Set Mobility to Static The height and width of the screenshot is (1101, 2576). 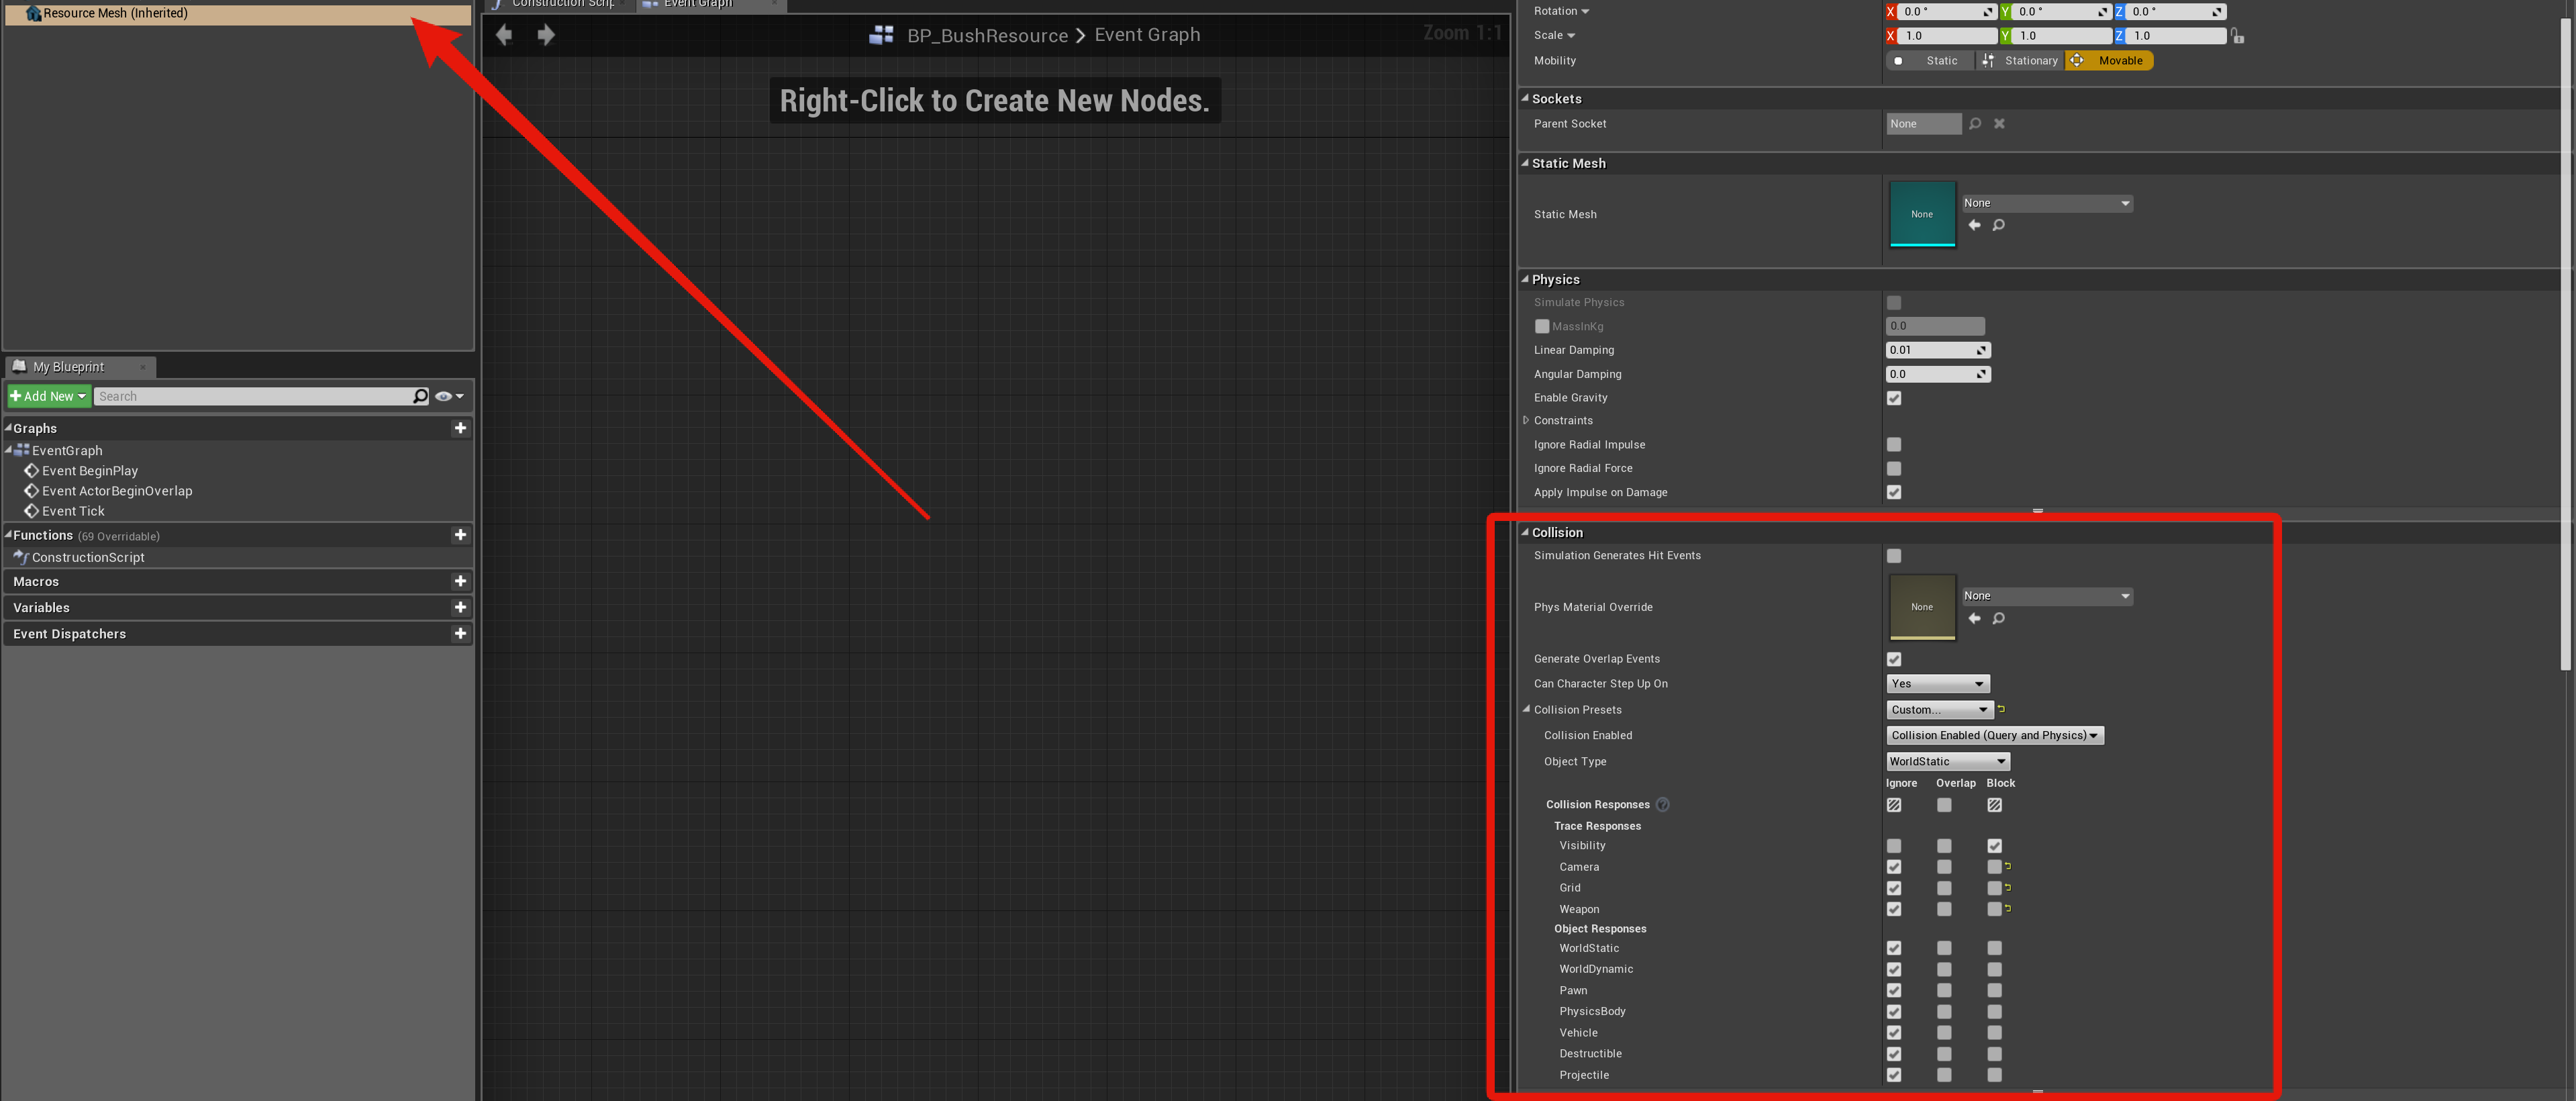[1930, 61]
